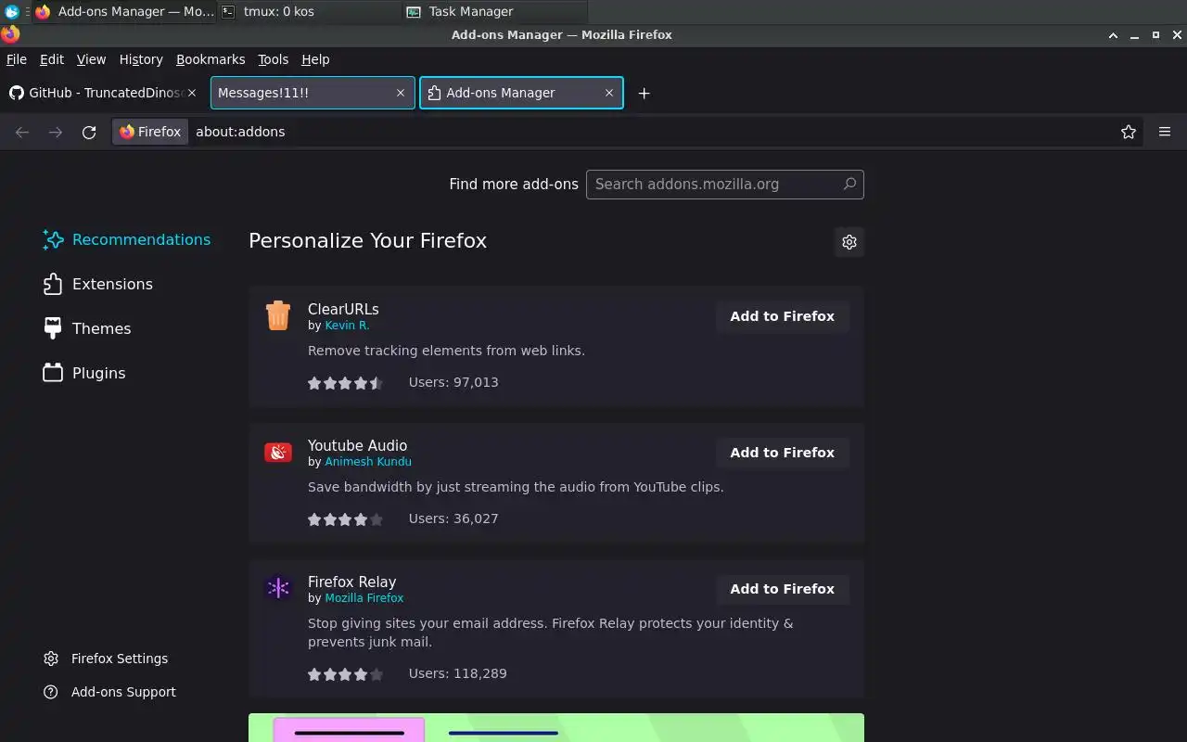Switch to Task Manager taskbar window
This screenshot has height=742, width=1187.
tap(495, 12)
